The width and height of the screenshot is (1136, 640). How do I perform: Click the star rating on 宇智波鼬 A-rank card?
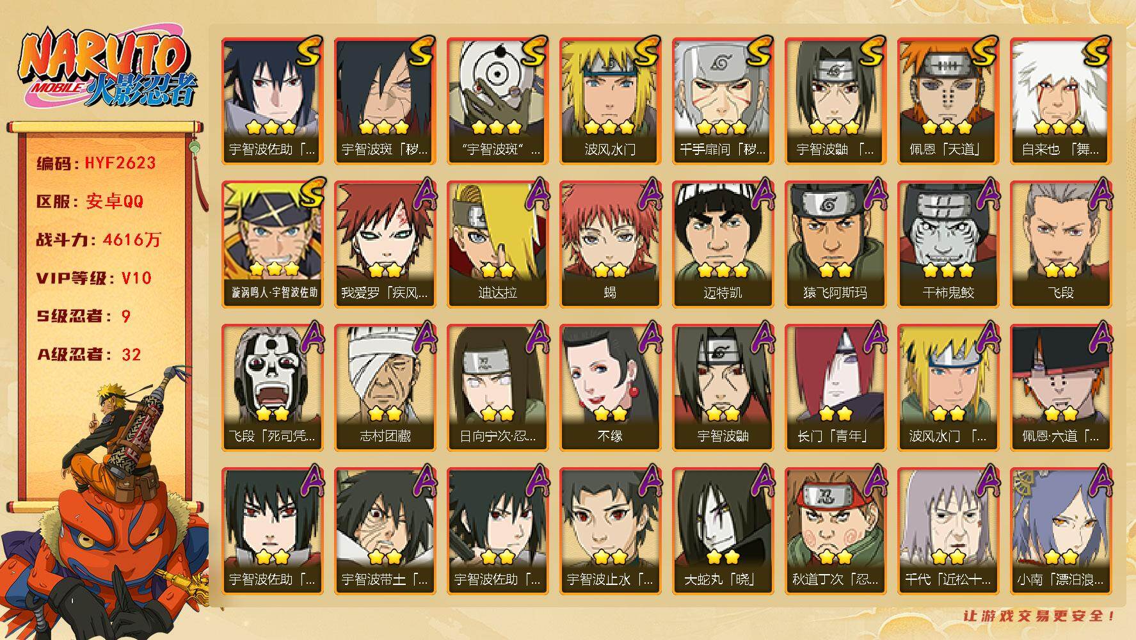click(x=723, y=413)
